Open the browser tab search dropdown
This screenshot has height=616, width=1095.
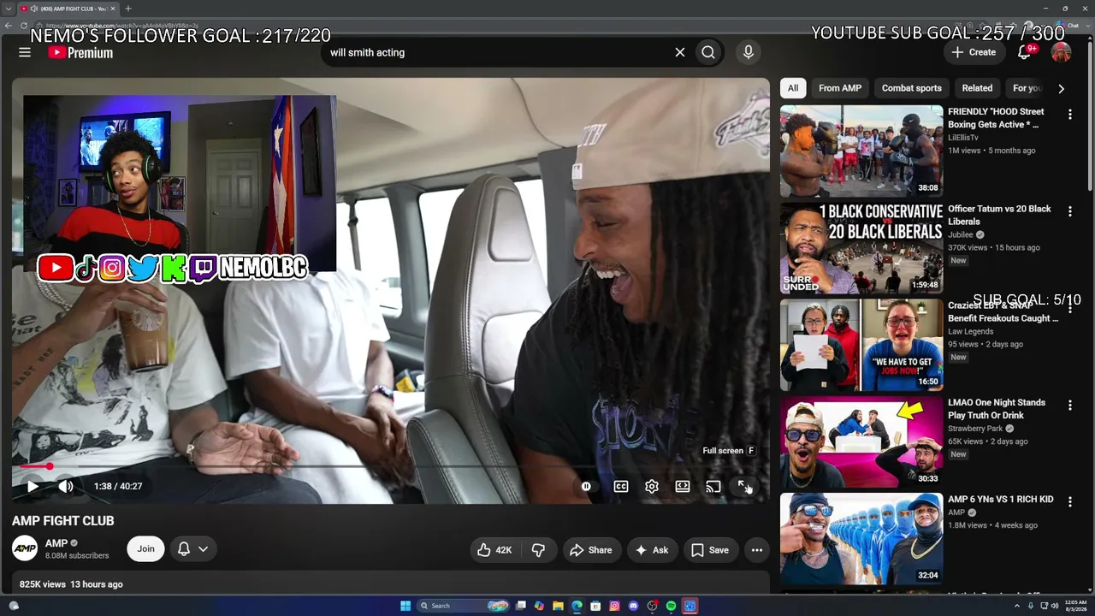9,9
